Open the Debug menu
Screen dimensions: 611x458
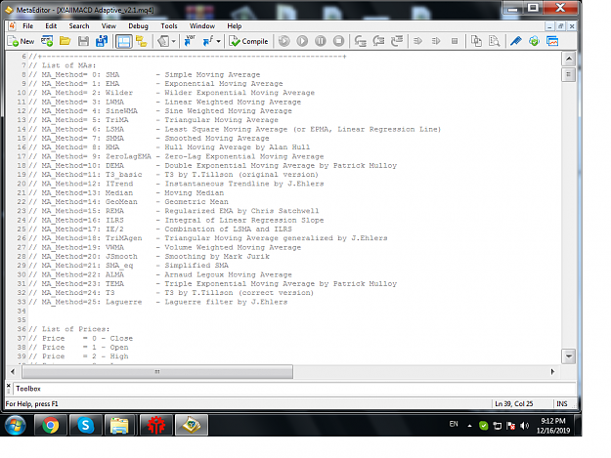tap(139, 26)
